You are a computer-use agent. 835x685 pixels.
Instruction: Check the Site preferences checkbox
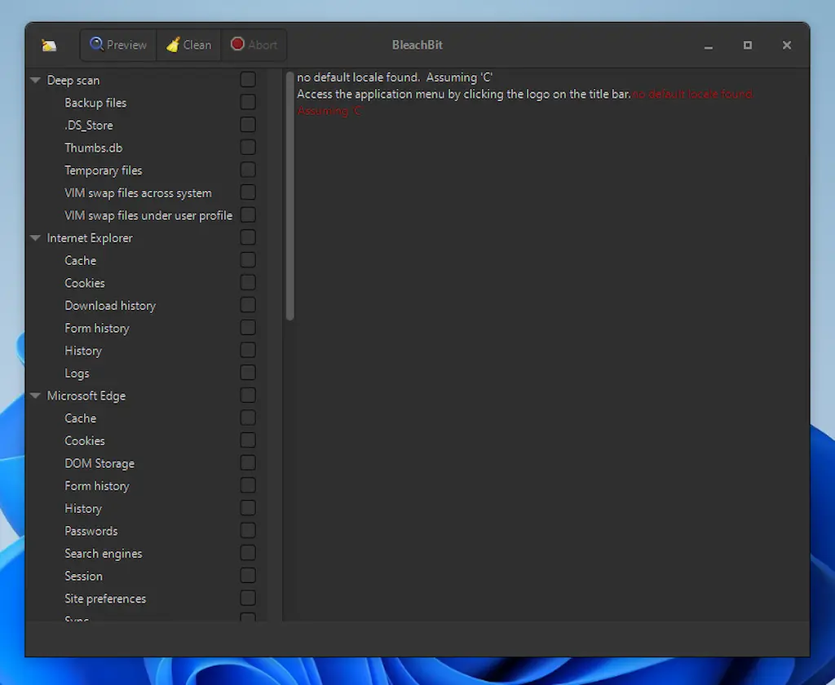click(248, 599)
